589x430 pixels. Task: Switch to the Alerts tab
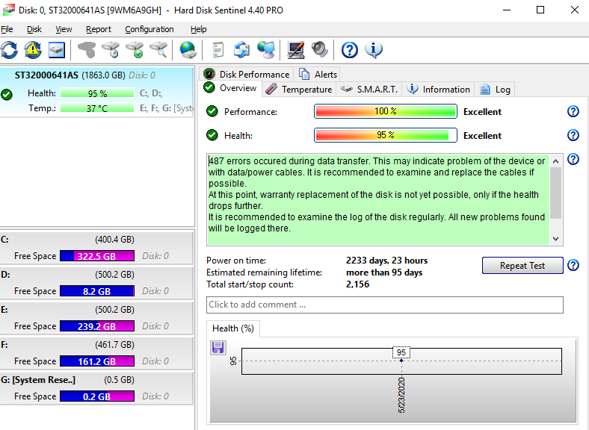tap(318, 75)
